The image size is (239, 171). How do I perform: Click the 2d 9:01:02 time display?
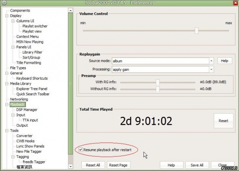tap(146, 121)
